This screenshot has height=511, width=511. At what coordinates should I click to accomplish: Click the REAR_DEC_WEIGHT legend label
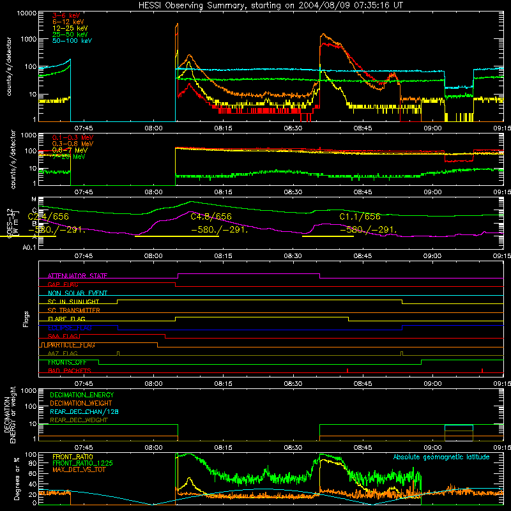coord(79,420)
